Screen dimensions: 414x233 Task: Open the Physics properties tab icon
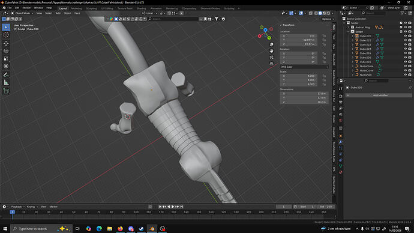pos(341,154)
